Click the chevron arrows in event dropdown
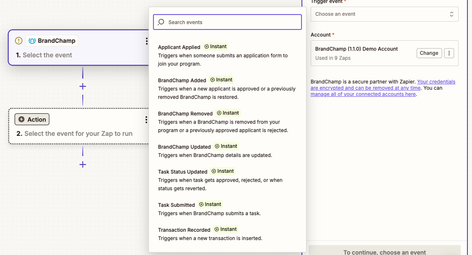The image size is (472, 255). click(452, 14)
